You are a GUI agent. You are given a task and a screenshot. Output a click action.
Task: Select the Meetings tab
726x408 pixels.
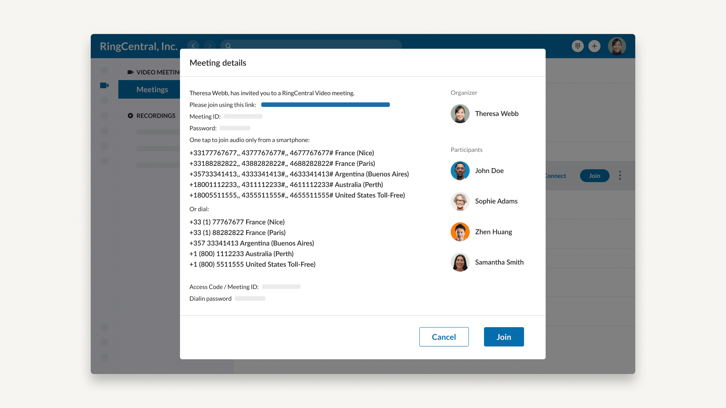(x=152, y=89)
